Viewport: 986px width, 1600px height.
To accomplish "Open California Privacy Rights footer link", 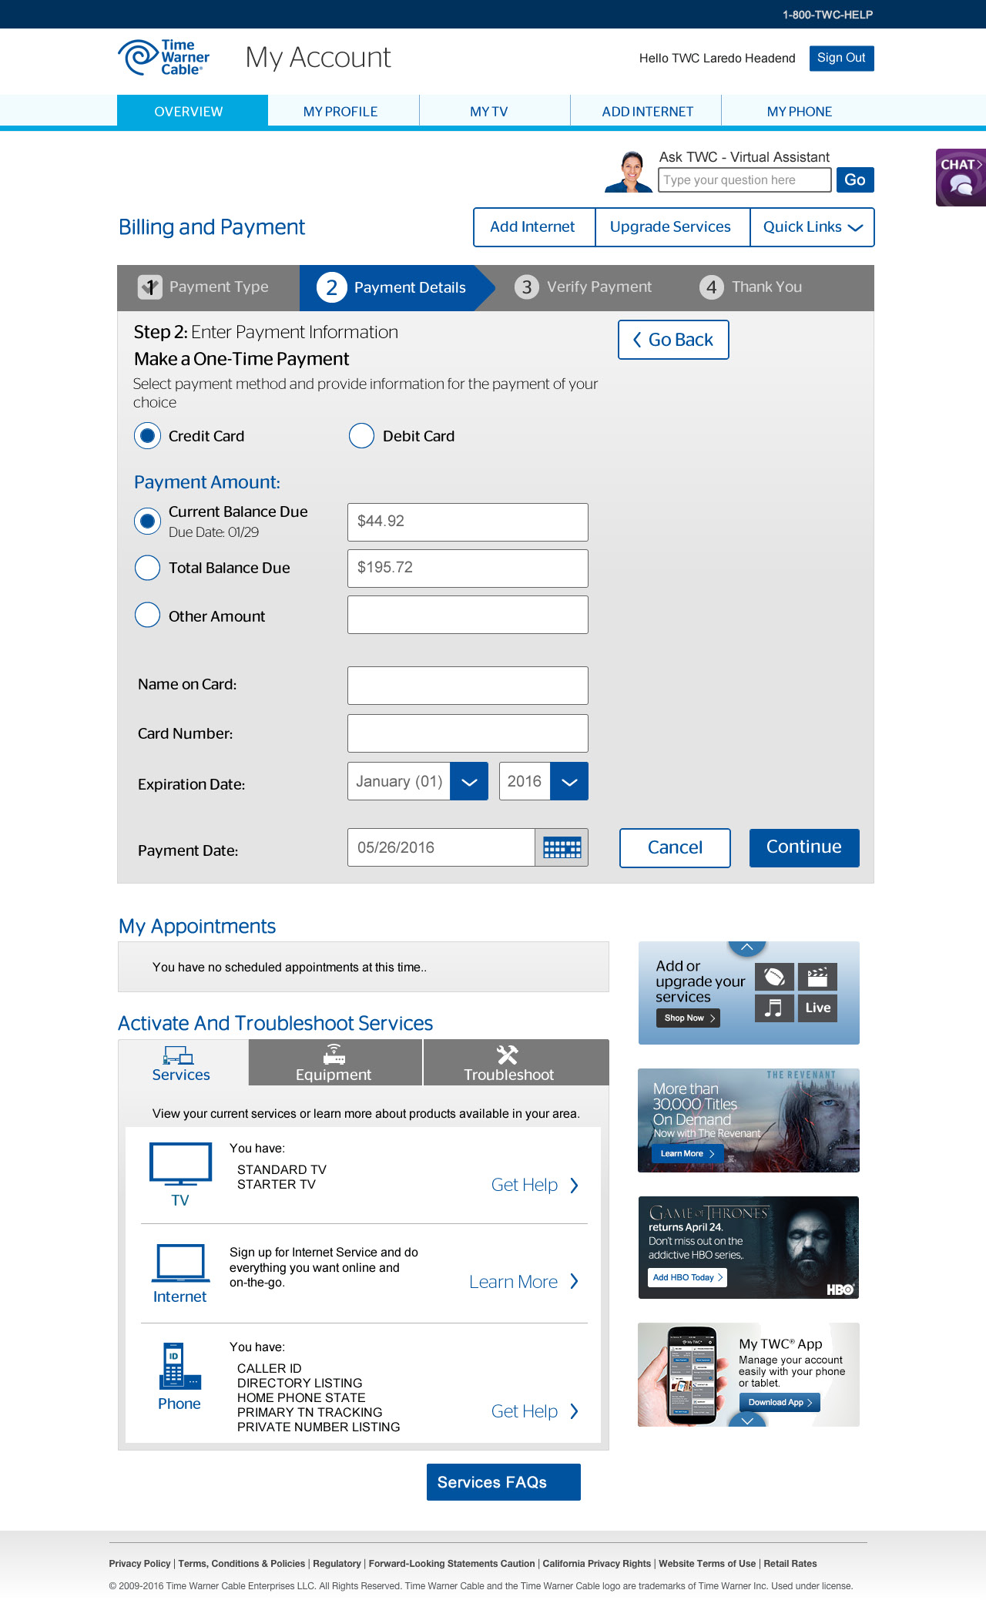I will tap(597, 1564).
